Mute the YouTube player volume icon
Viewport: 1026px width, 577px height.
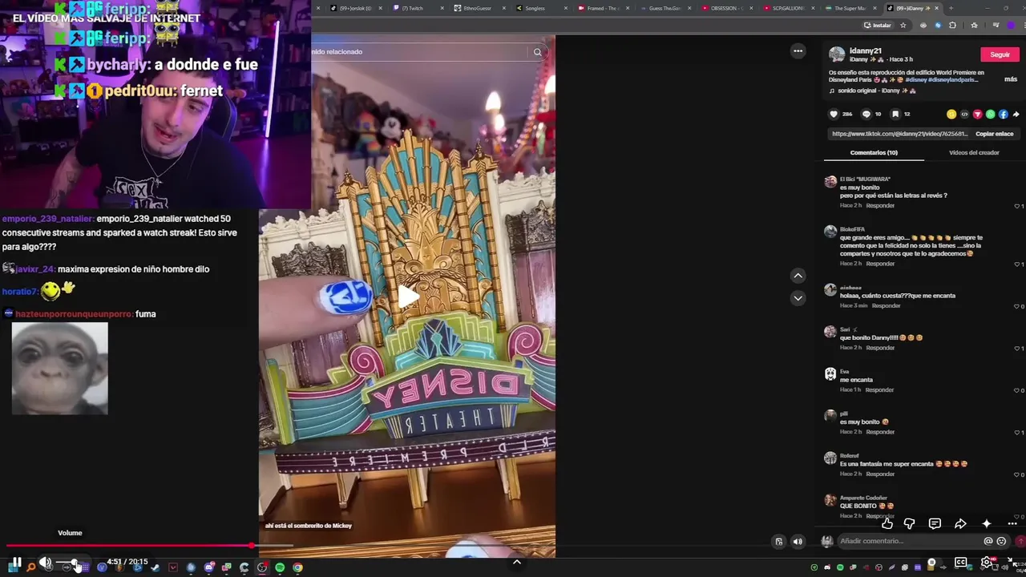tap(46, 563)
